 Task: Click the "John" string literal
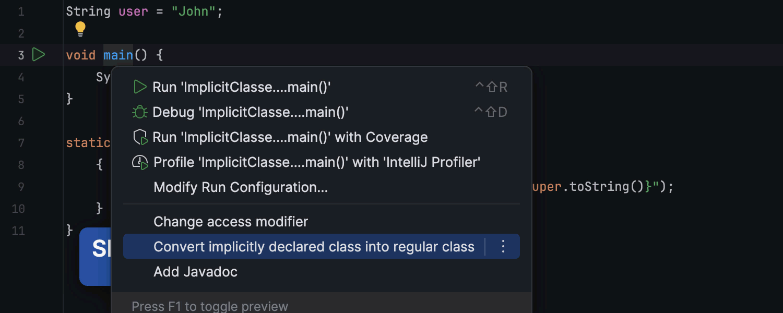pyautogui.click(x=194, y=11)
